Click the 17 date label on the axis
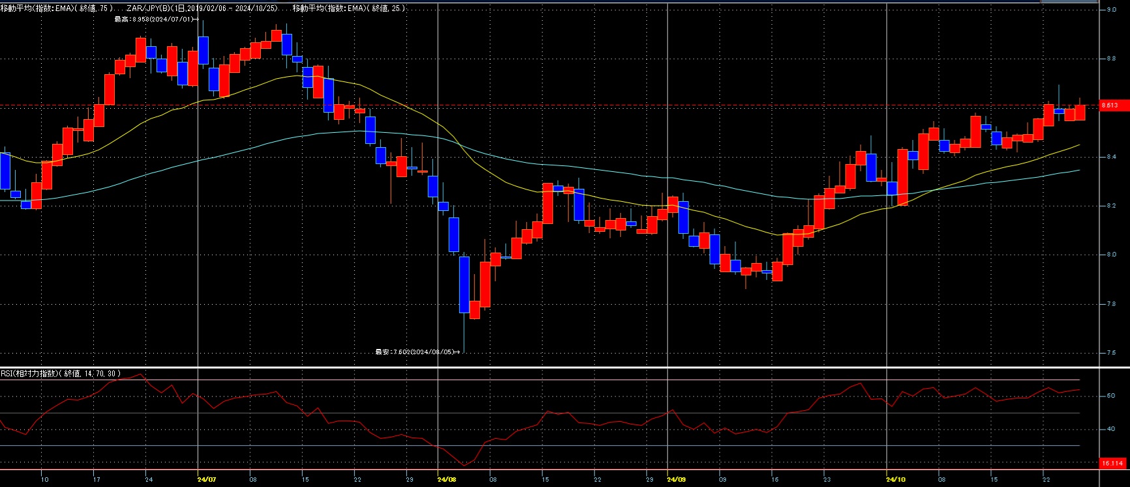Viewport: 1130px width, 487px height. click(97, 480)
